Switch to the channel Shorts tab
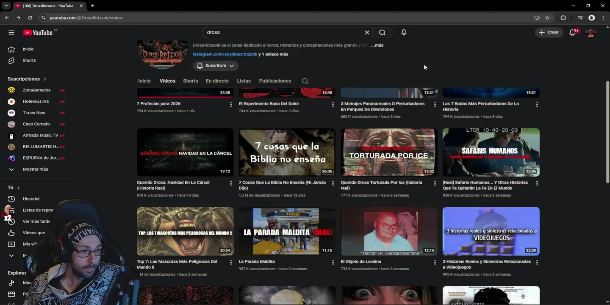Viewport: 610px width, 305px height. click(x=191, y=81)
